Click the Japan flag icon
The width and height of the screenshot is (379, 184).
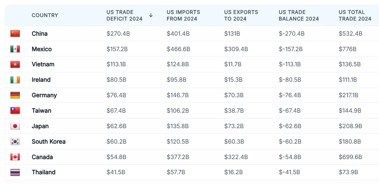tap(15, 126)
